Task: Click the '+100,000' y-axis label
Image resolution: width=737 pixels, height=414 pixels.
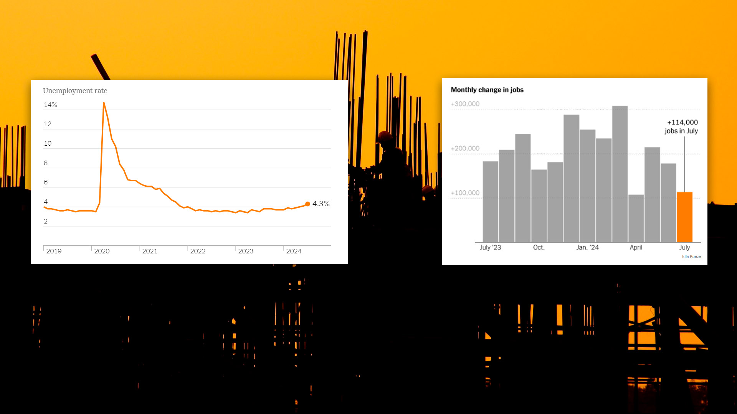Action: 465,193
